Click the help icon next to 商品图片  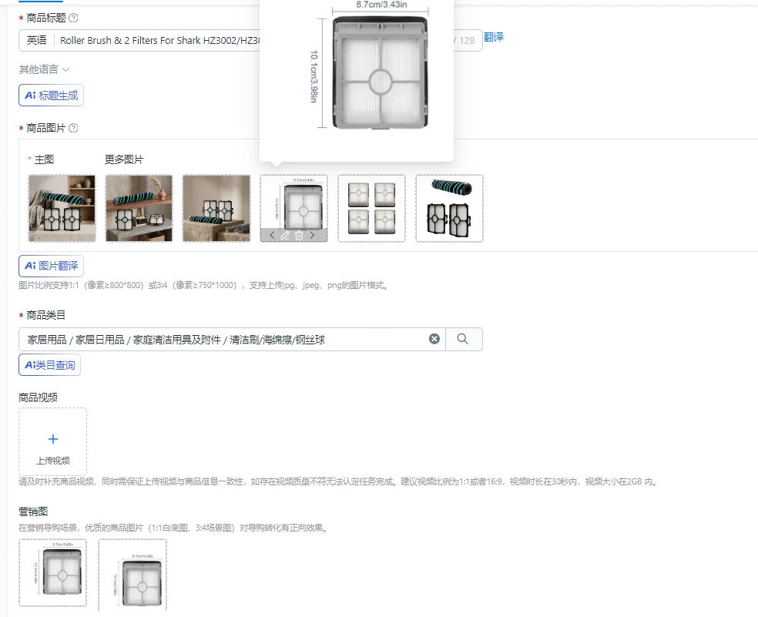(x=73, y=128)
